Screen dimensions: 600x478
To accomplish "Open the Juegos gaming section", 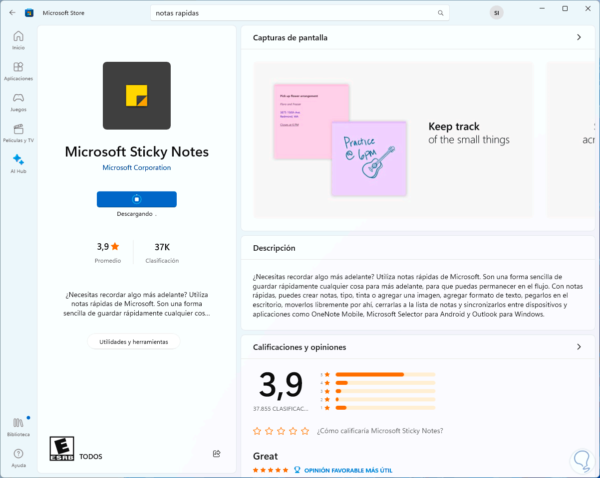I will [18, 102].
